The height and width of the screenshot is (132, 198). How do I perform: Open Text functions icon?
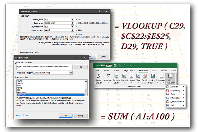coord(138,76)
